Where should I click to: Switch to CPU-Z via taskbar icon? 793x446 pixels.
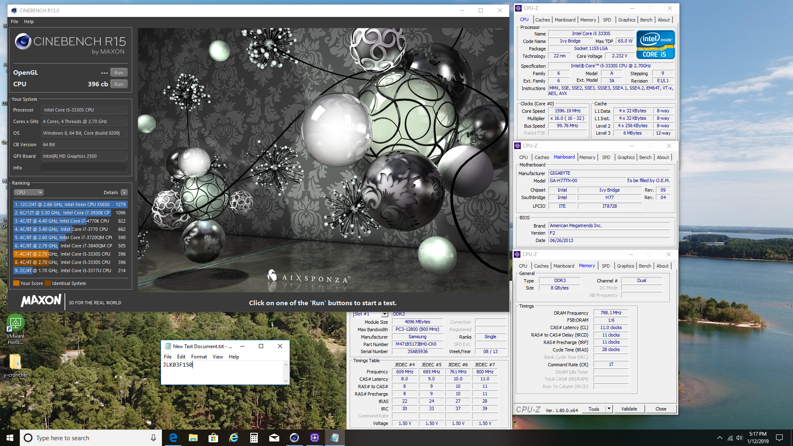point(315,438)
